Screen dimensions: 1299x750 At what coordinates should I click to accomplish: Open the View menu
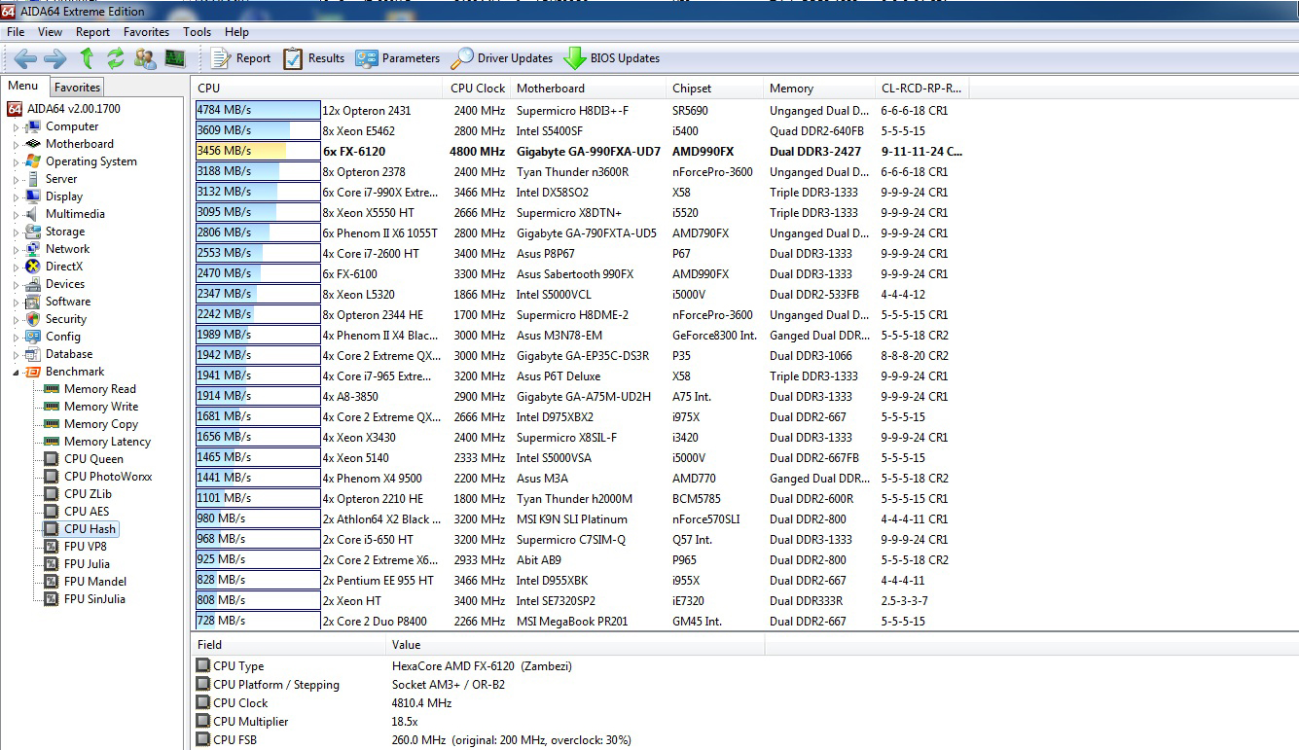coord(50,32)
